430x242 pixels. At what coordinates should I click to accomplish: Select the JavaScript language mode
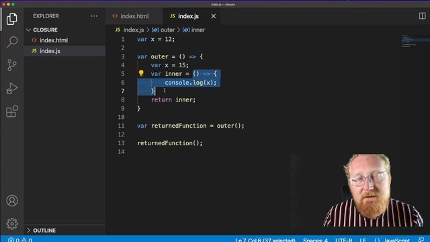[x=396, y=240]
